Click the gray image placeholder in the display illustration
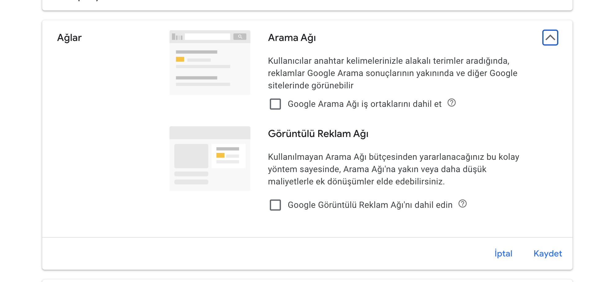Image resolution: width=603 pixels, height=282 pixels. 191,156
